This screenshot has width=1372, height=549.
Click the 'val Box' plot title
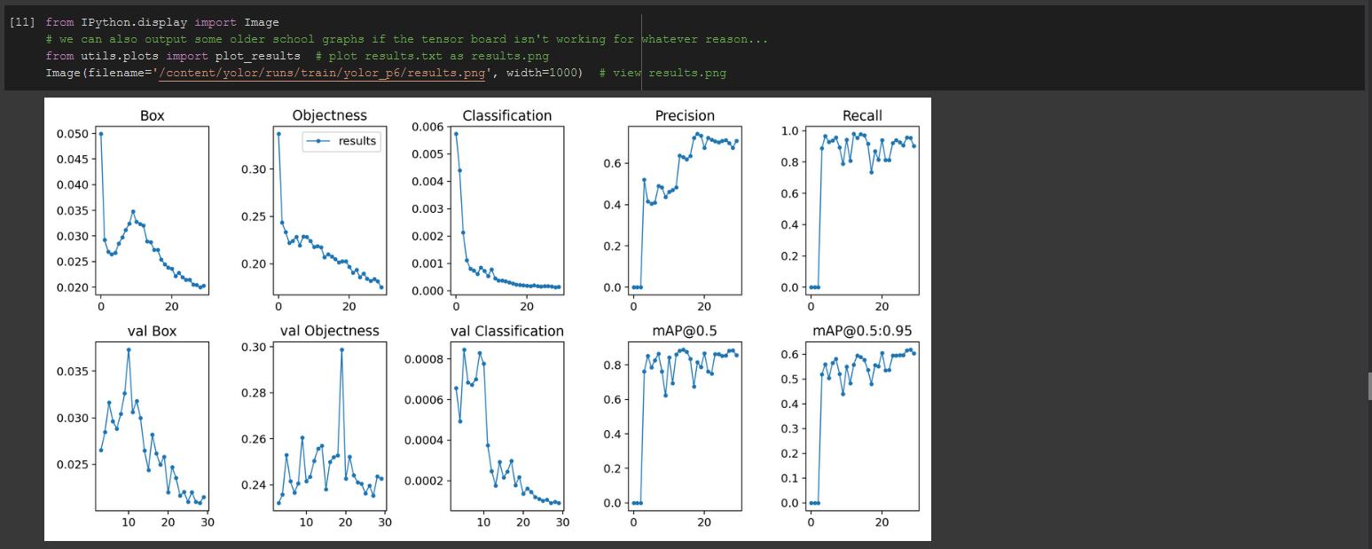[x=153, y=331]
